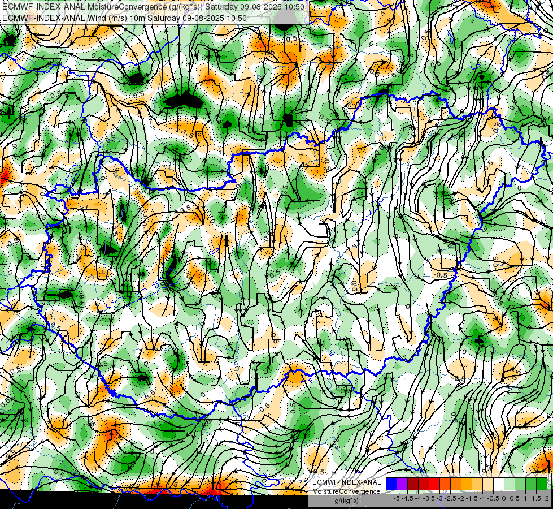This screenshot has width=553, height=509.
Task: Click the -3.5 tick value on legend scale
Action: (429, 498)
